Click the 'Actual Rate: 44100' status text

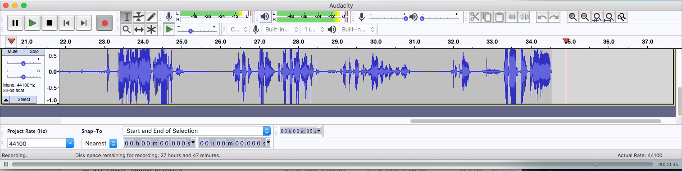coord(640,155)
